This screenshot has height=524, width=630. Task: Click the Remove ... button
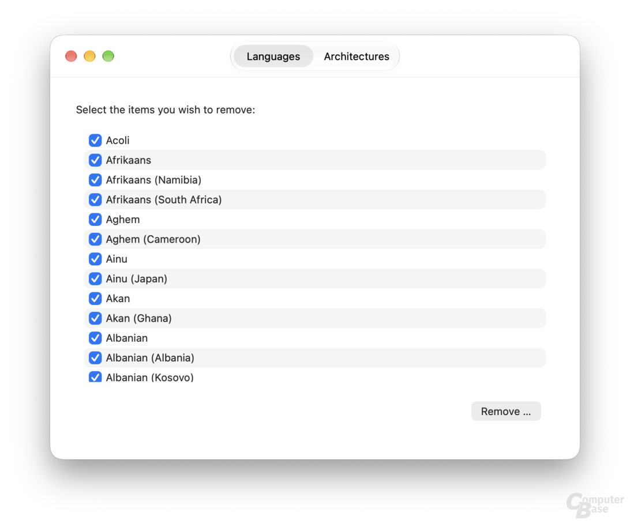(506, 411)
